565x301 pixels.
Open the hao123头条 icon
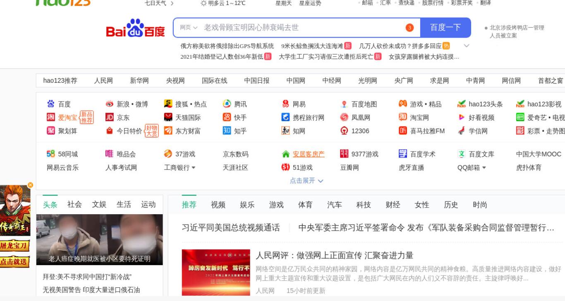[x=462, y=104]
